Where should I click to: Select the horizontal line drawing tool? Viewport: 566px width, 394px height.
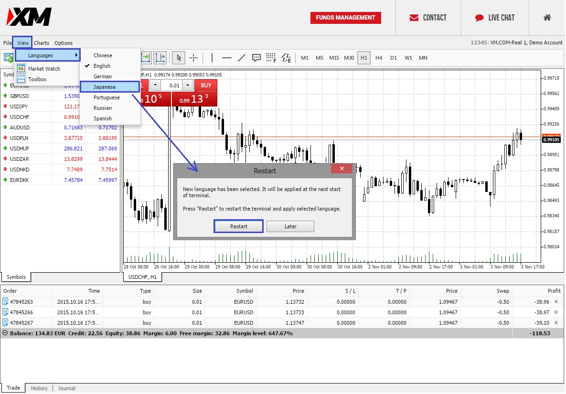pos(227,58)
